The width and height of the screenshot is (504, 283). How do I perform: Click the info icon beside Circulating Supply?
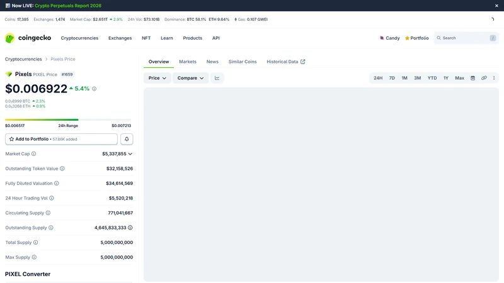click(48, 213)
